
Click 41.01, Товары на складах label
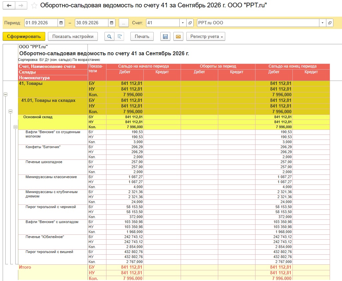48,101
